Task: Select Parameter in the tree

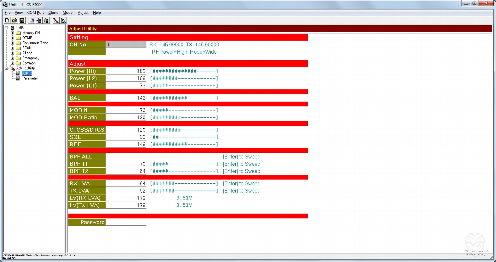Action: [30, 78]
